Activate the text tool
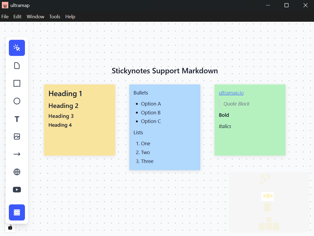Screen dimensions: 314x236 (17, 119)
